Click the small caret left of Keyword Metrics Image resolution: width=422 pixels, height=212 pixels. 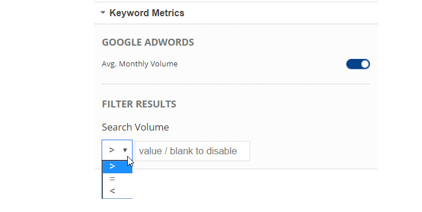[x=102, y=12]
